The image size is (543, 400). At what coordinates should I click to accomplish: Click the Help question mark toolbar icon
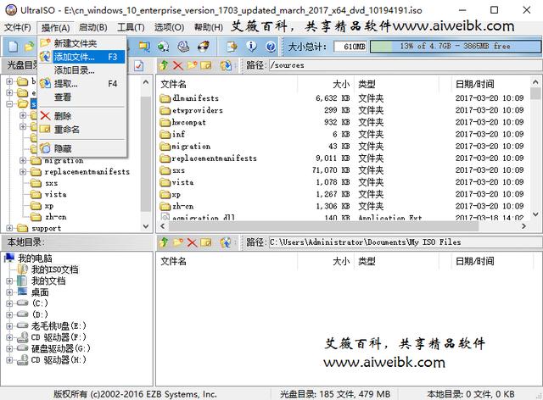coord(271,47)
